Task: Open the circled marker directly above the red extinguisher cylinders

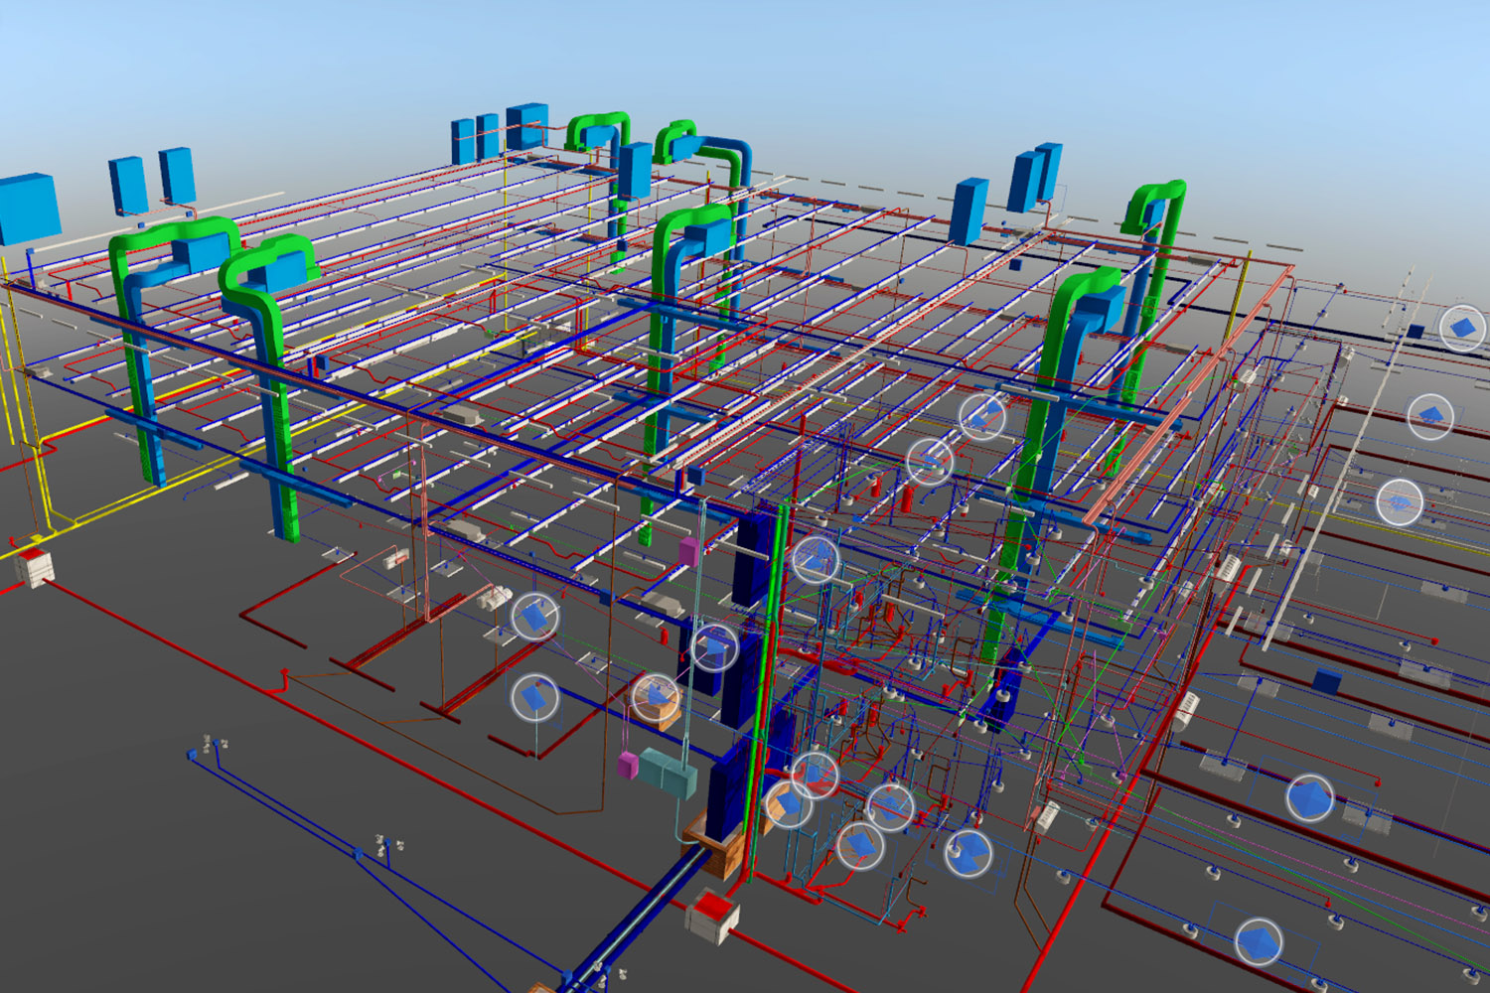Action: 931,461
